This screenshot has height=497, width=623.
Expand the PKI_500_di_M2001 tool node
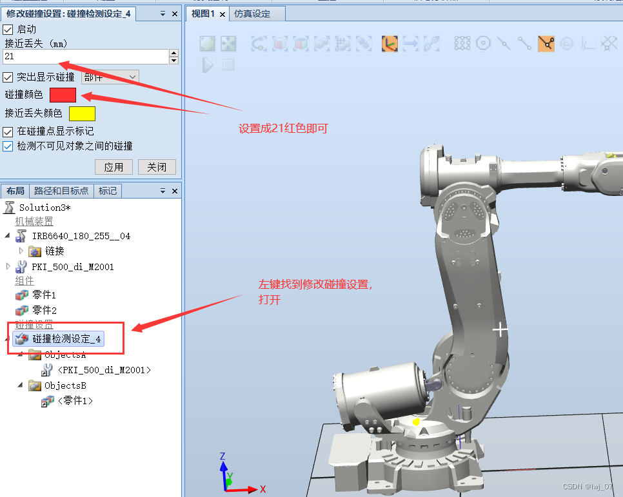click(x=8, y=266)
